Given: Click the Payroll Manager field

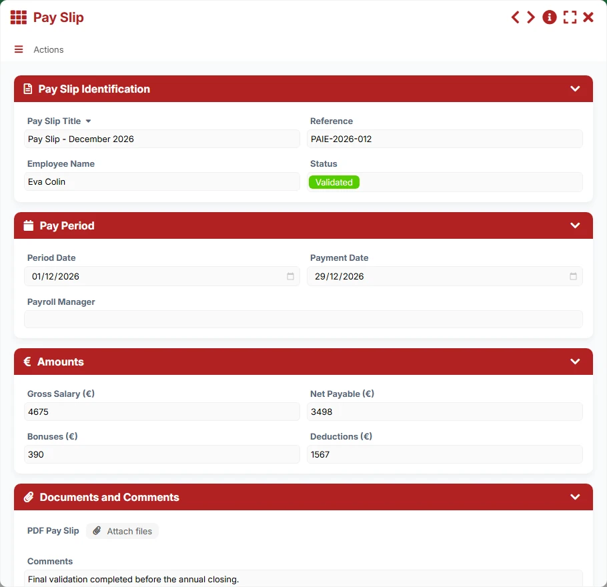Looking at the screenshot, I should tap(303, 319).
